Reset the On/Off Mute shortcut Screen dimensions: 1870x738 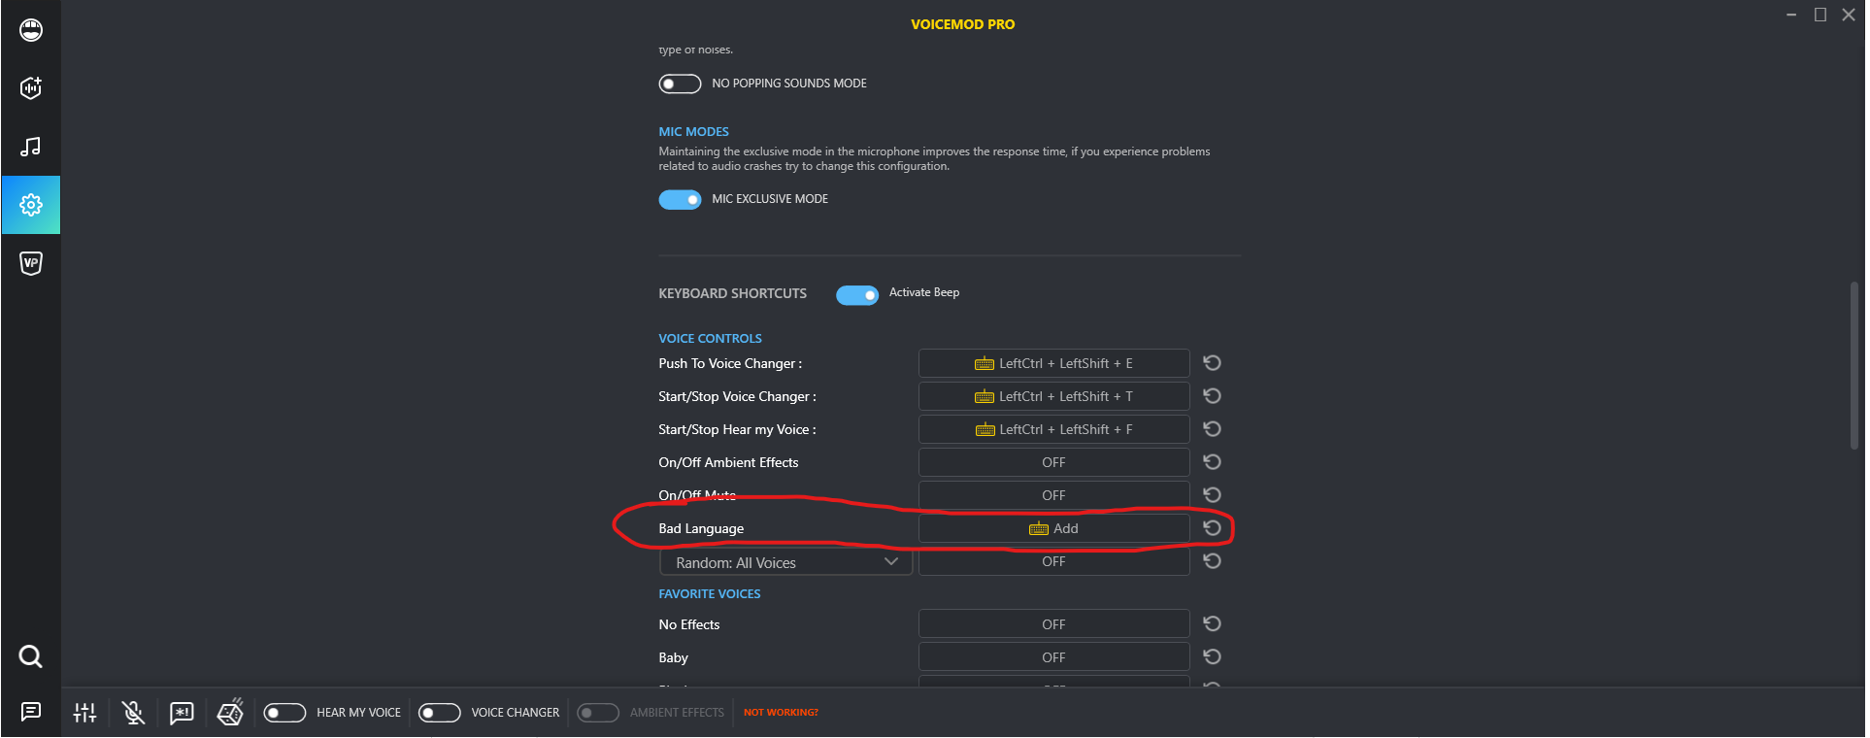tap(1212, 495)
